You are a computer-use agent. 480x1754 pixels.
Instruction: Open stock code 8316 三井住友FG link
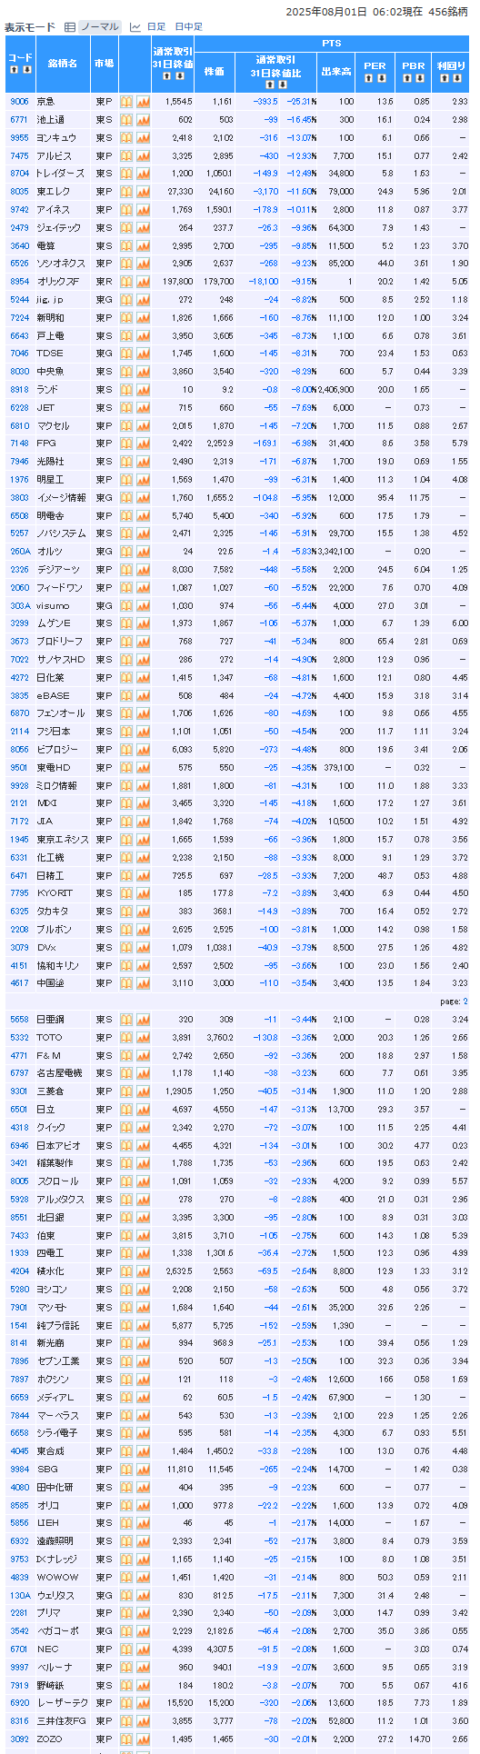19,1721
